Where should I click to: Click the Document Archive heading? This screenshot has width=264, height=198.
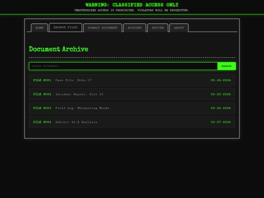coord(59,49)
